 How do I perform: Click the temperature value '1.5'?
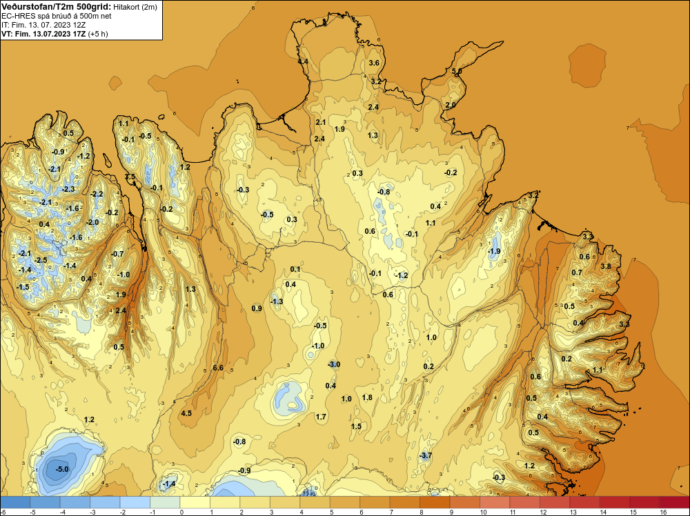click(356, 426)
